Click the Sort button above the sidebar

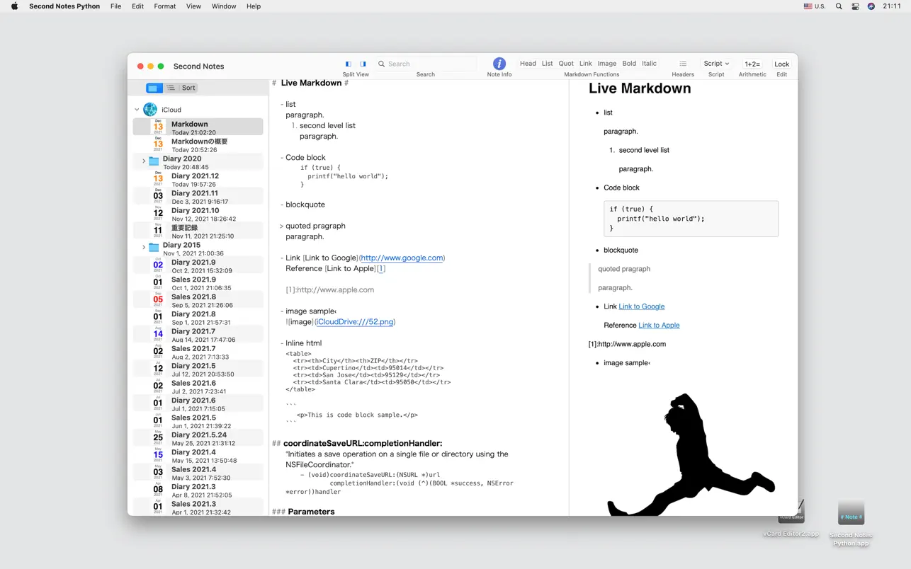[188, 87]
